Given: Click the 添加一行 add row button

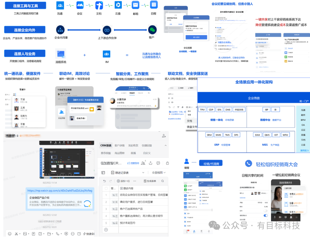Looking at the screenshot, I should (123, 181).
